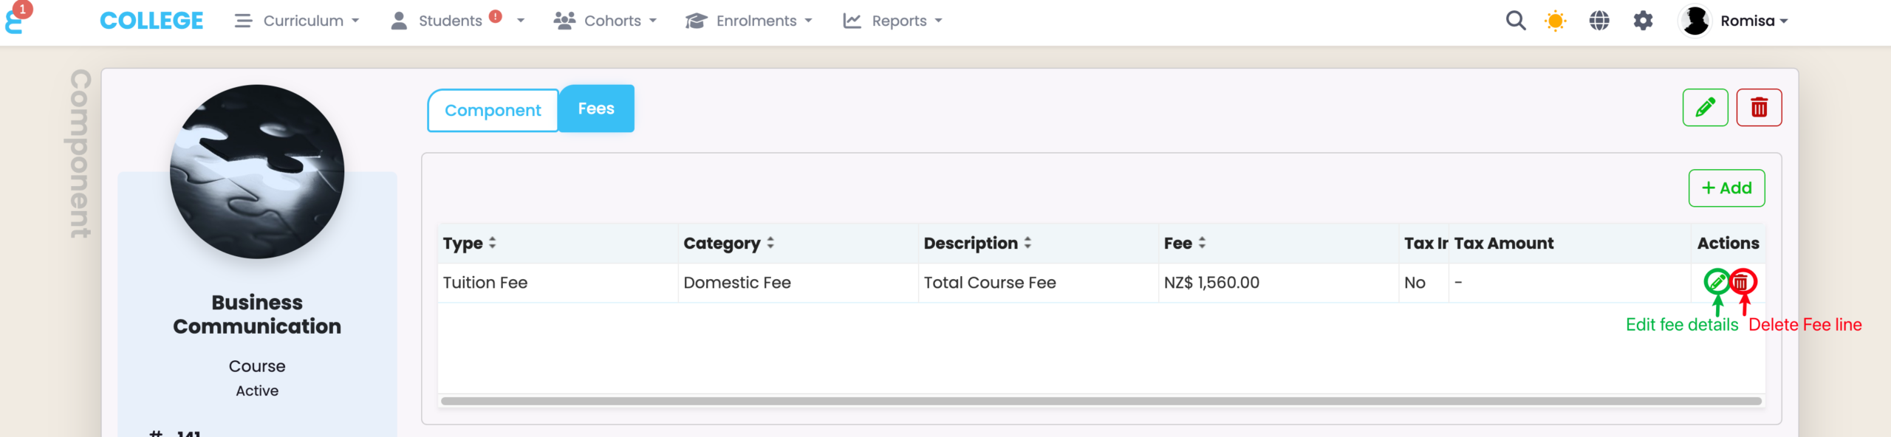This screenshot has width=1891, height=437.
Task: Open the settings gear icon
Action: pos(1643,21)
